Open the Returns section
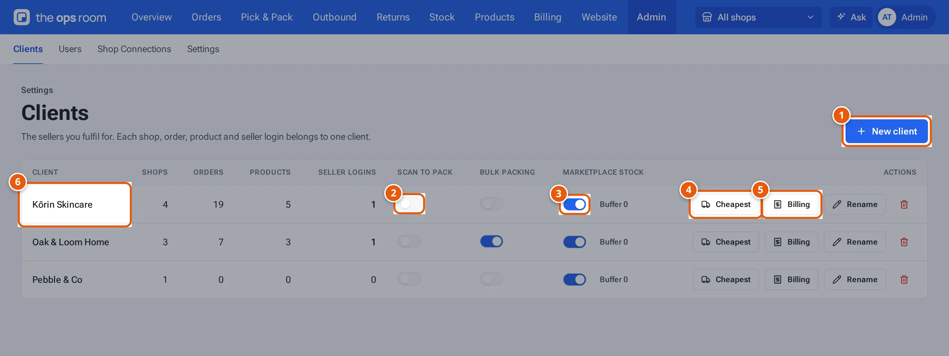Viewport: 949px width, 356px height. (x=393, y=17)
